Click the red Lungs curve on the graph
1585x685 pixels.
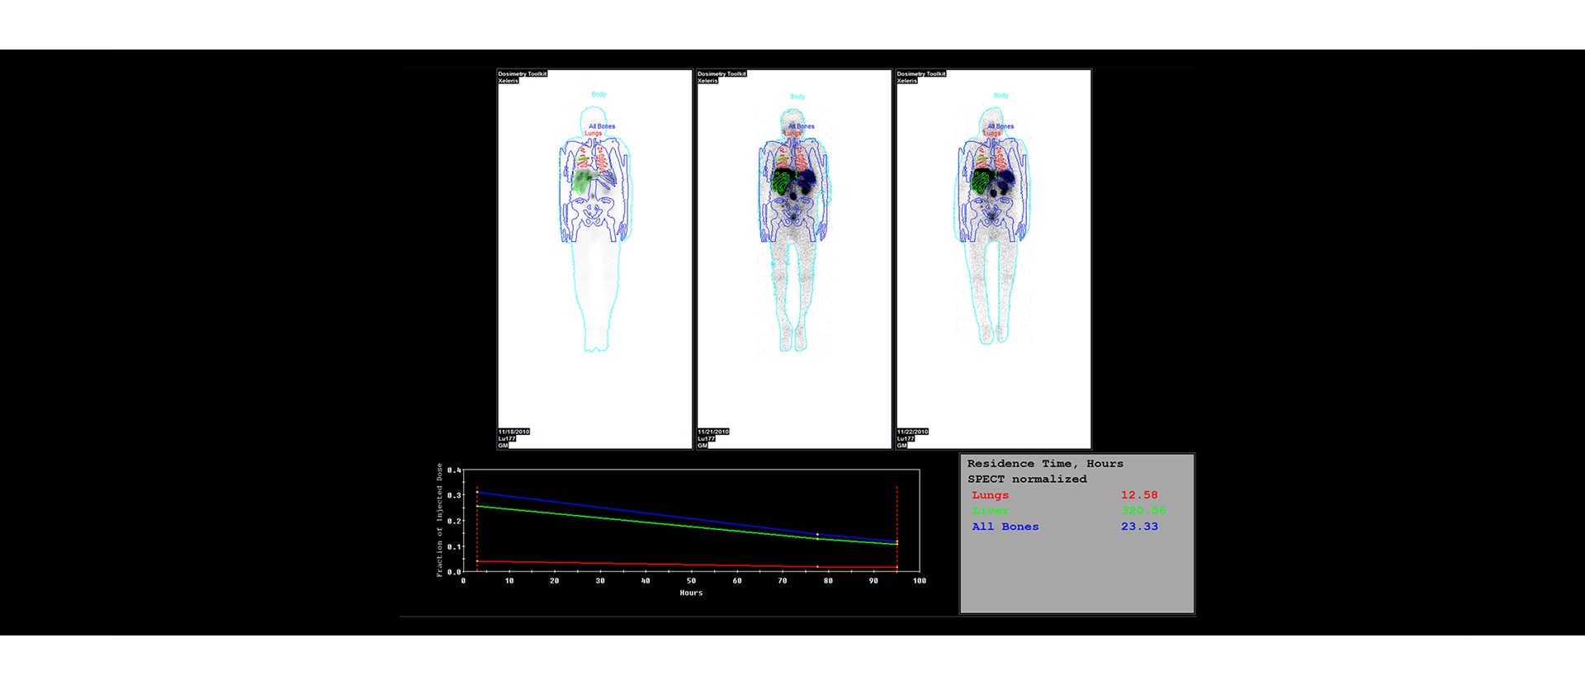click(660, 564)
